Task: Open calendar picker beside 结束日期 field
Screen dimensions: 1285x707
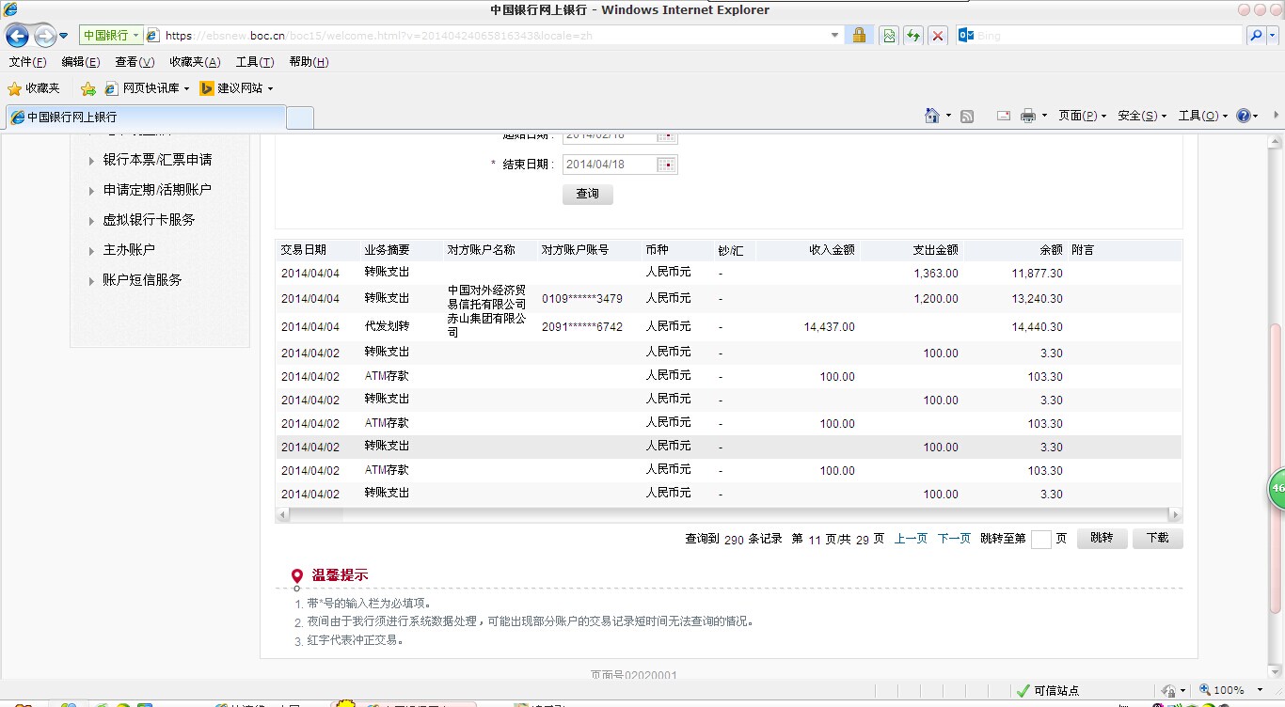Action: coord(666,165)
